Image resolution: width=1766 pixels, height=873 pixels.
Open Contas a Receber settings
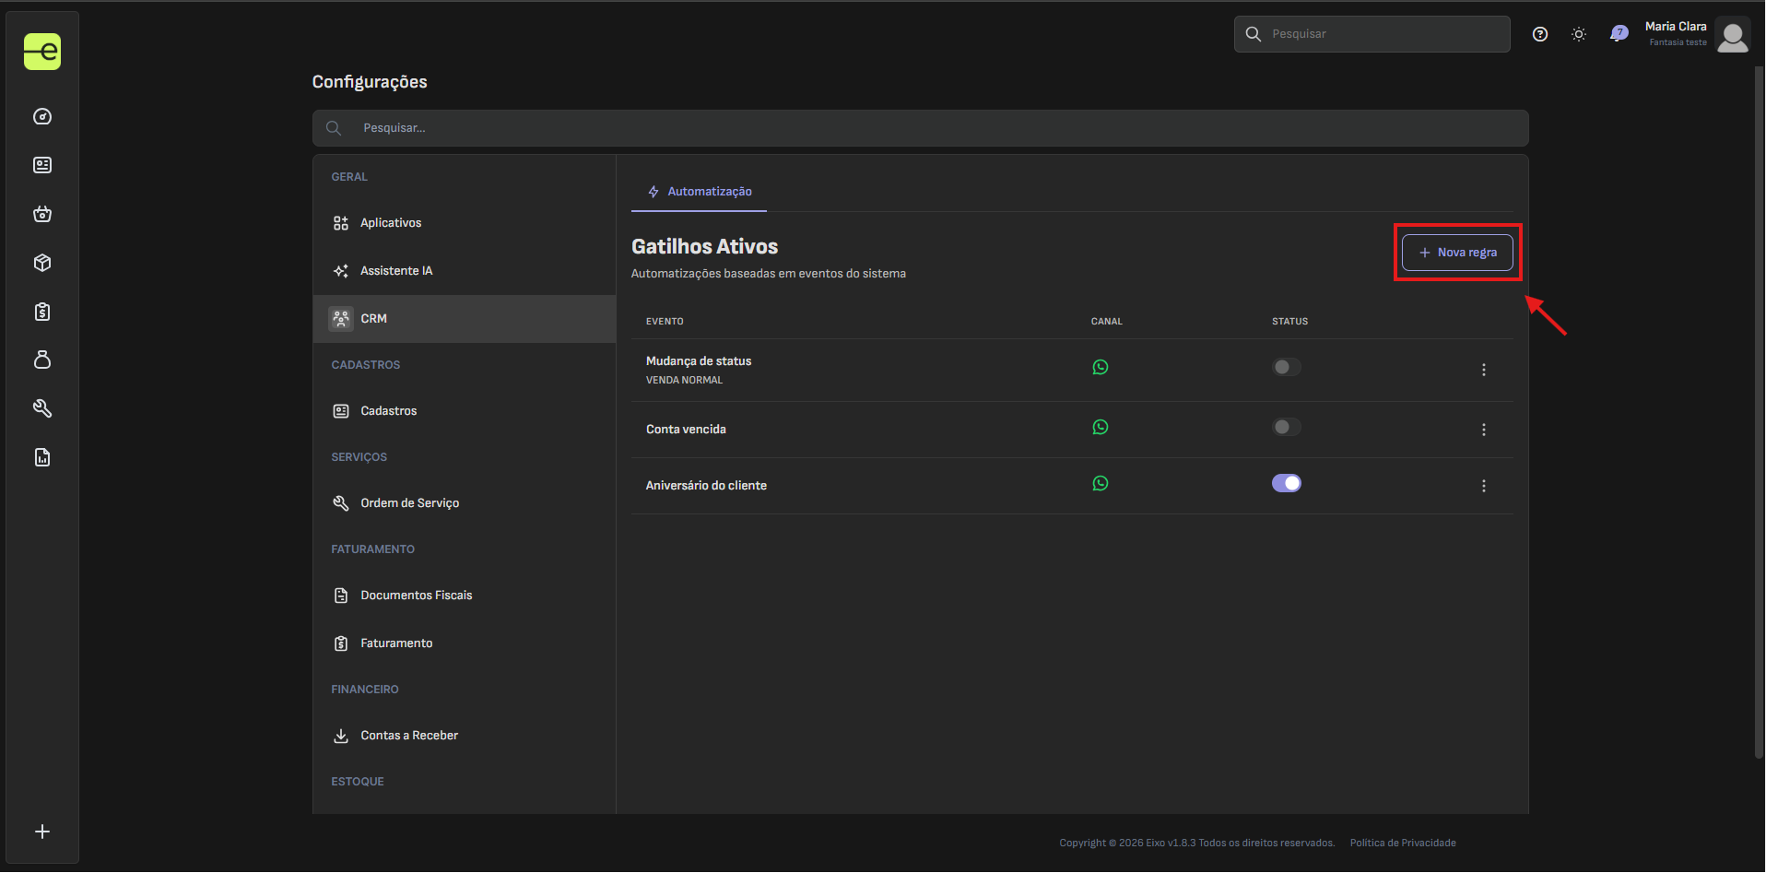[x=465, y=736]
